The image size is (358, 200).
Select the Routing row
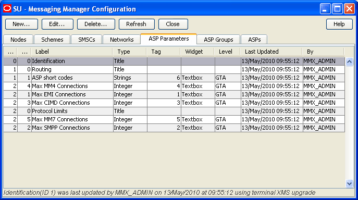point(174,69)
